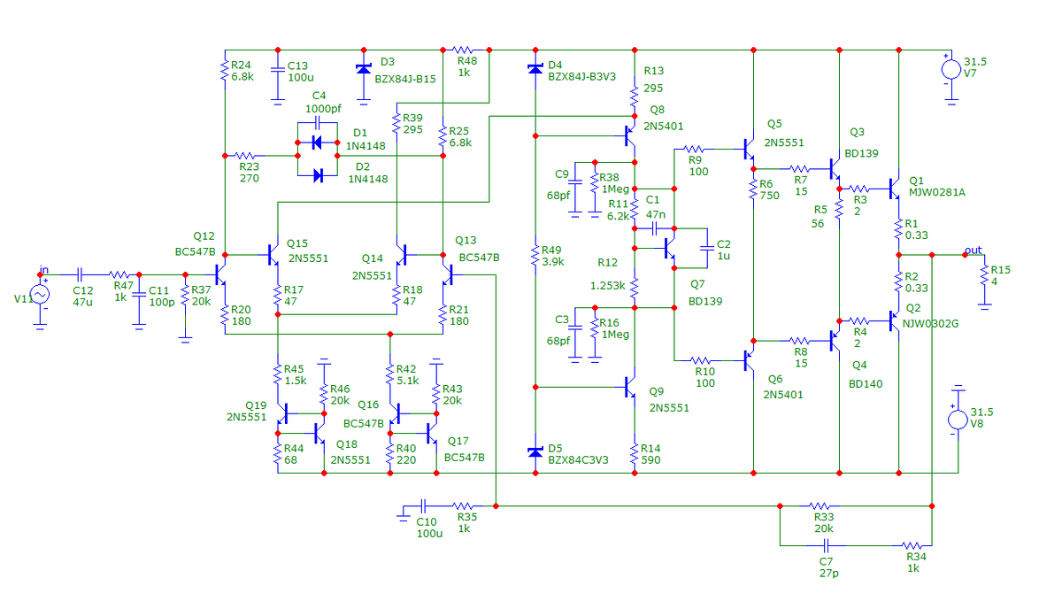Click the 'BD140' model label text

(866, 384)
